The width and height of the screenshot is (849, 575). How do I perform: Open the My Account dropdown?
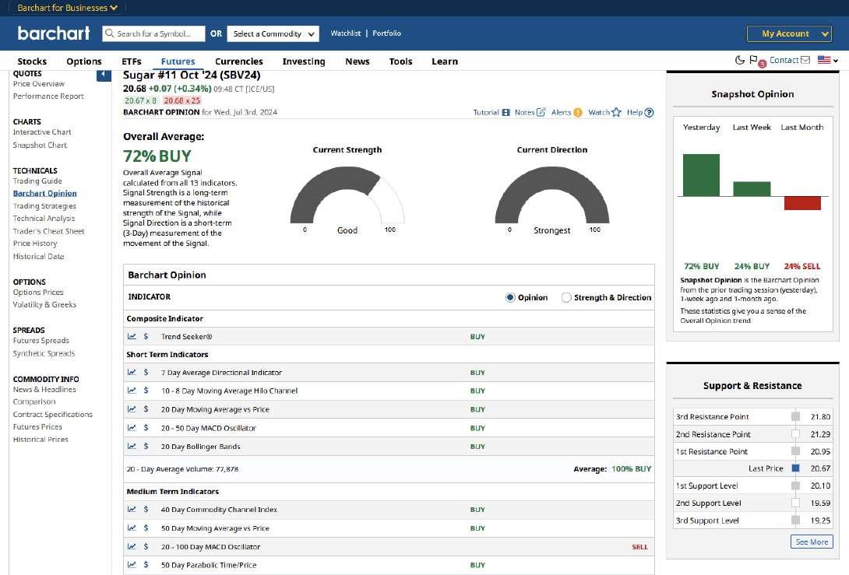point(789,33)
